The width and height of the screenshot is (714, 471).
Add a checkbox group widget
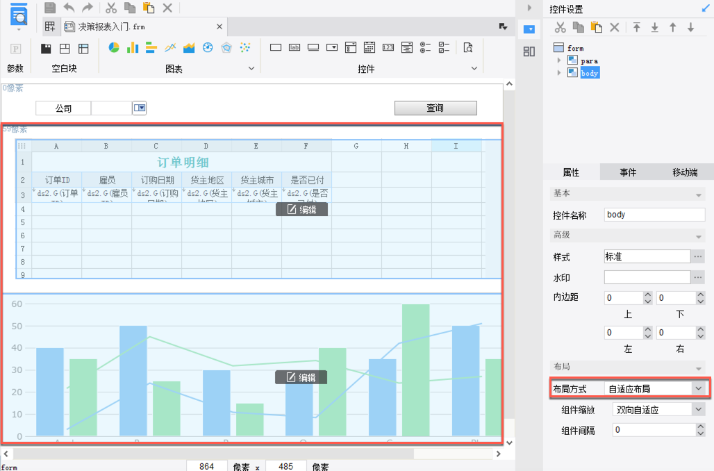(x=444, y=47)
